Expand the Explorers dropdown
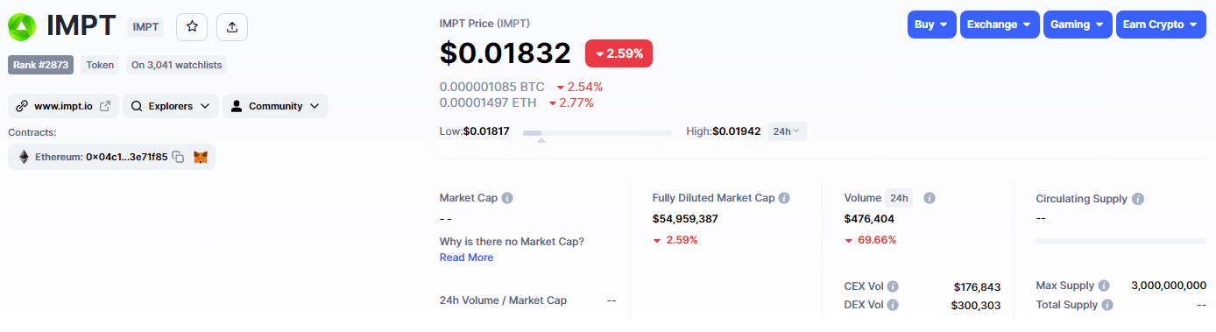This screenshot has height=332, width=1216. pos(171,106)
